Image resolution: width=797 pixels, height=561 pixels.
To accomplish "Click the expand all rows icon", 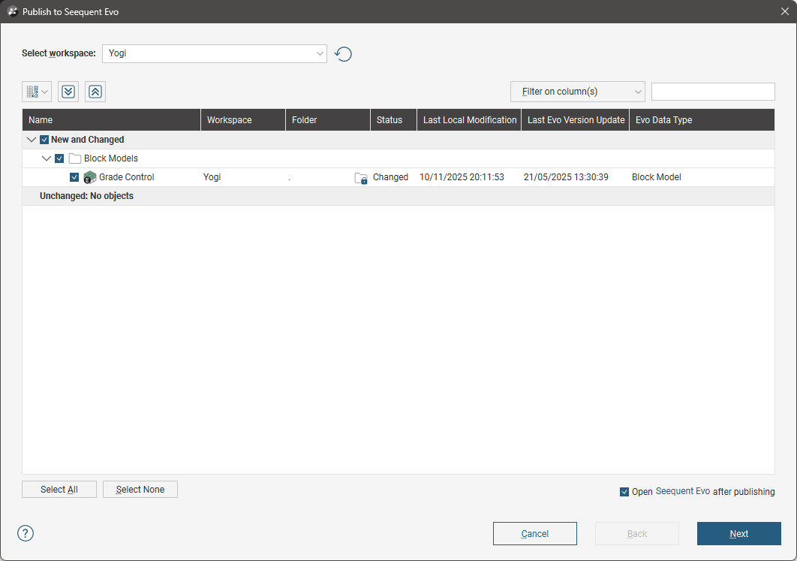I will [x=68, y=92].
